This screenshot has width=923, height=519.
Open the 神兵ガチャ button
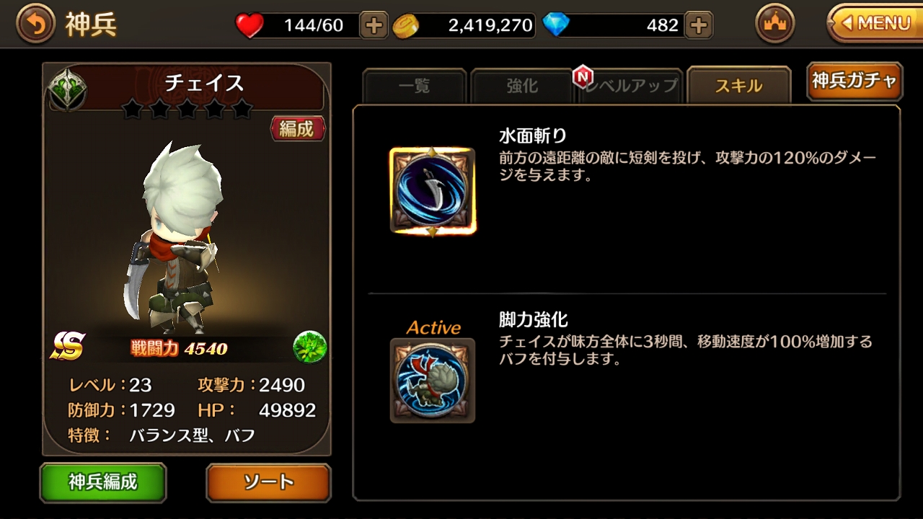coord(854,81)
